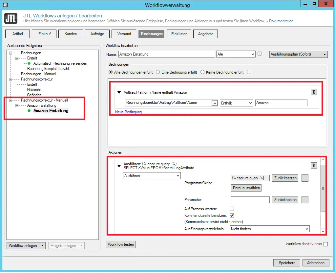Click the JTL icon in the title bar

[x=6, y=5]
